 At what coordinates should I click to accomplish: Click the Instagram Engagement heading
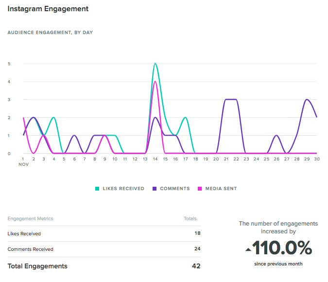(x=48, y=9)
